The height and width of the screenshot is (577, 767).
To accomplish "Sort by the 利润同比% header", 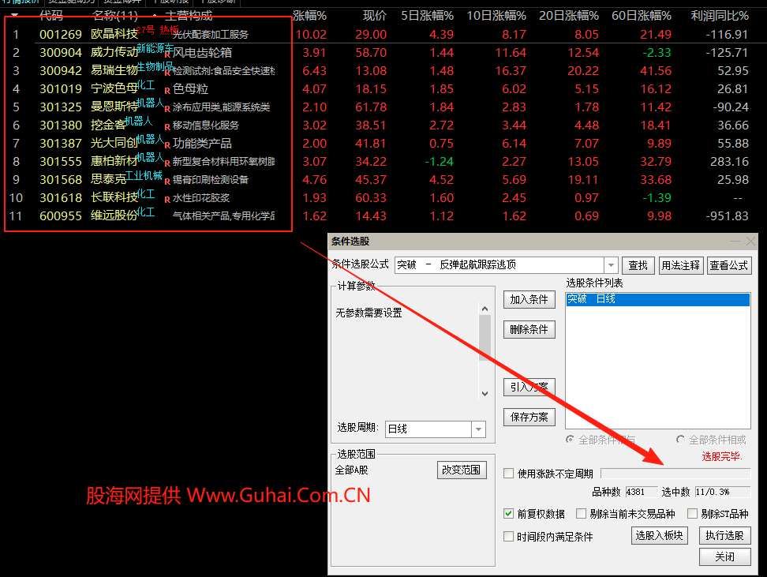I will [x=720, y=16].
